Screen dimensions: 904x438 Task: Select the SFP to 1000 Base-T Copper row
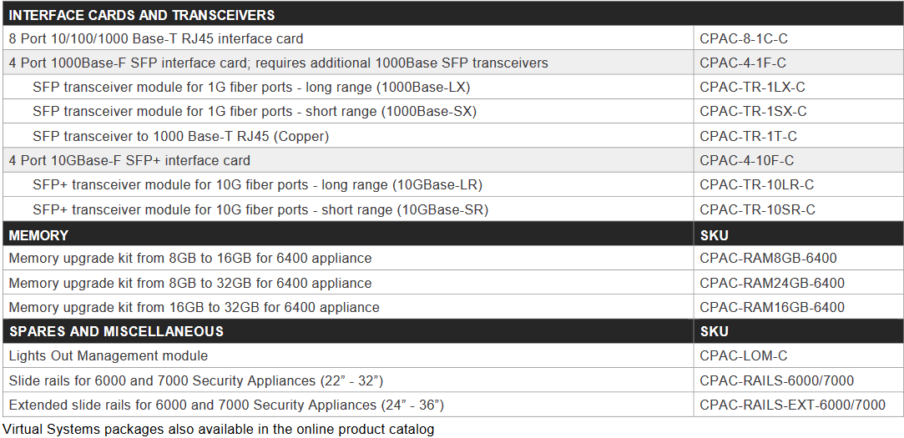452,136
